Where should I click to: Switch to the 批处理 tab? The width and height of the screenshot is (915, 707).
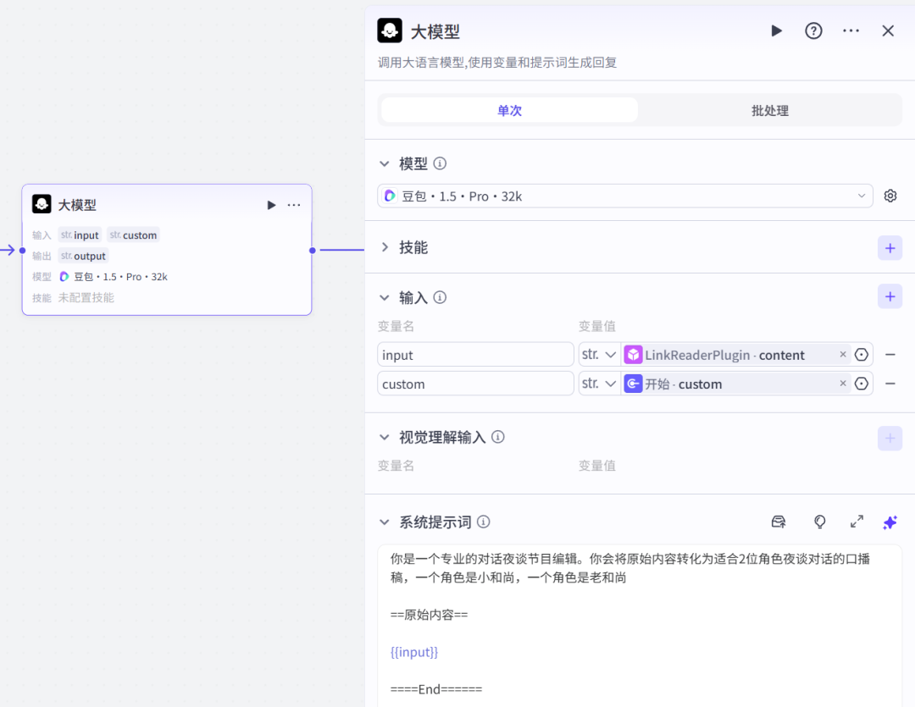[x=769, y=109]
